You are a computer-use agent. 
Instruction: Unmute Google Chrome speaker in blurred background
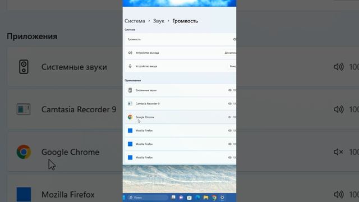tap(338, 152)
